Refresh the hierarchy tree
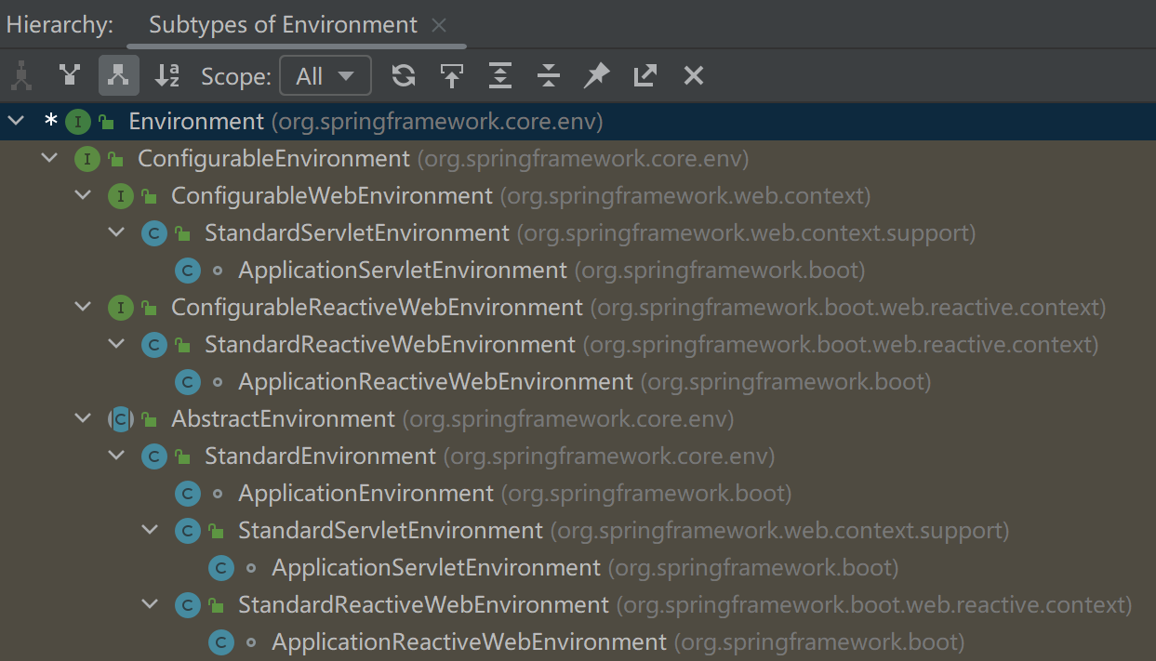This screenshot has height=661, width=1156. [403, 75]
